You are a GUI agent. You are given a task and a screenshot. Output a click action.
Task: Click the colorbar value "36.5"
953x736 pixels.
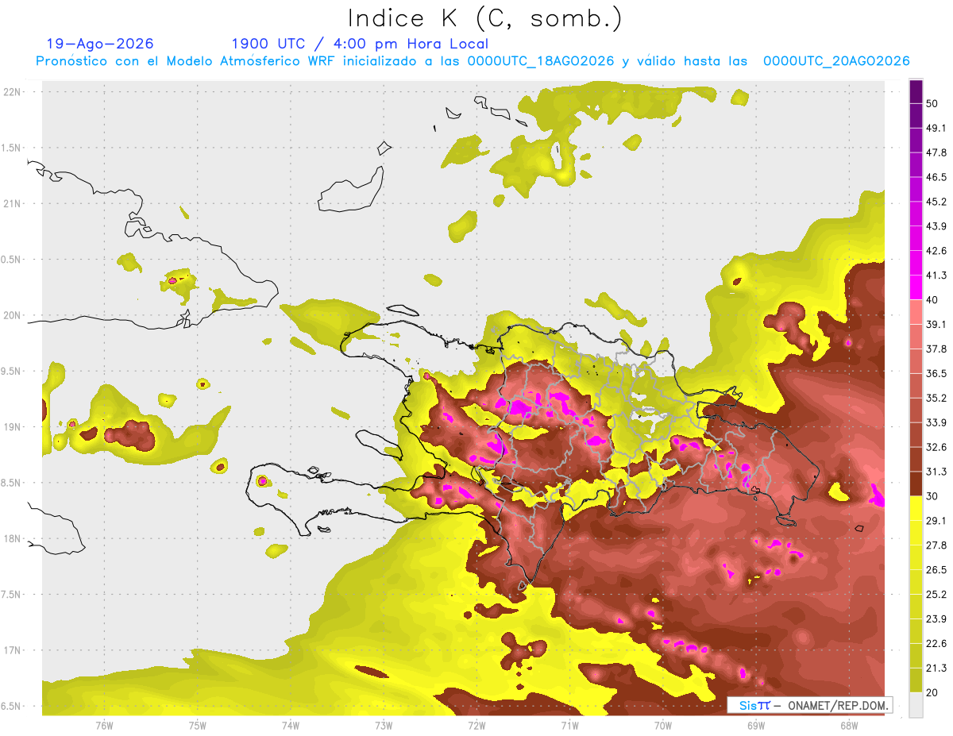pyautogui.click(x=936, y=373)
